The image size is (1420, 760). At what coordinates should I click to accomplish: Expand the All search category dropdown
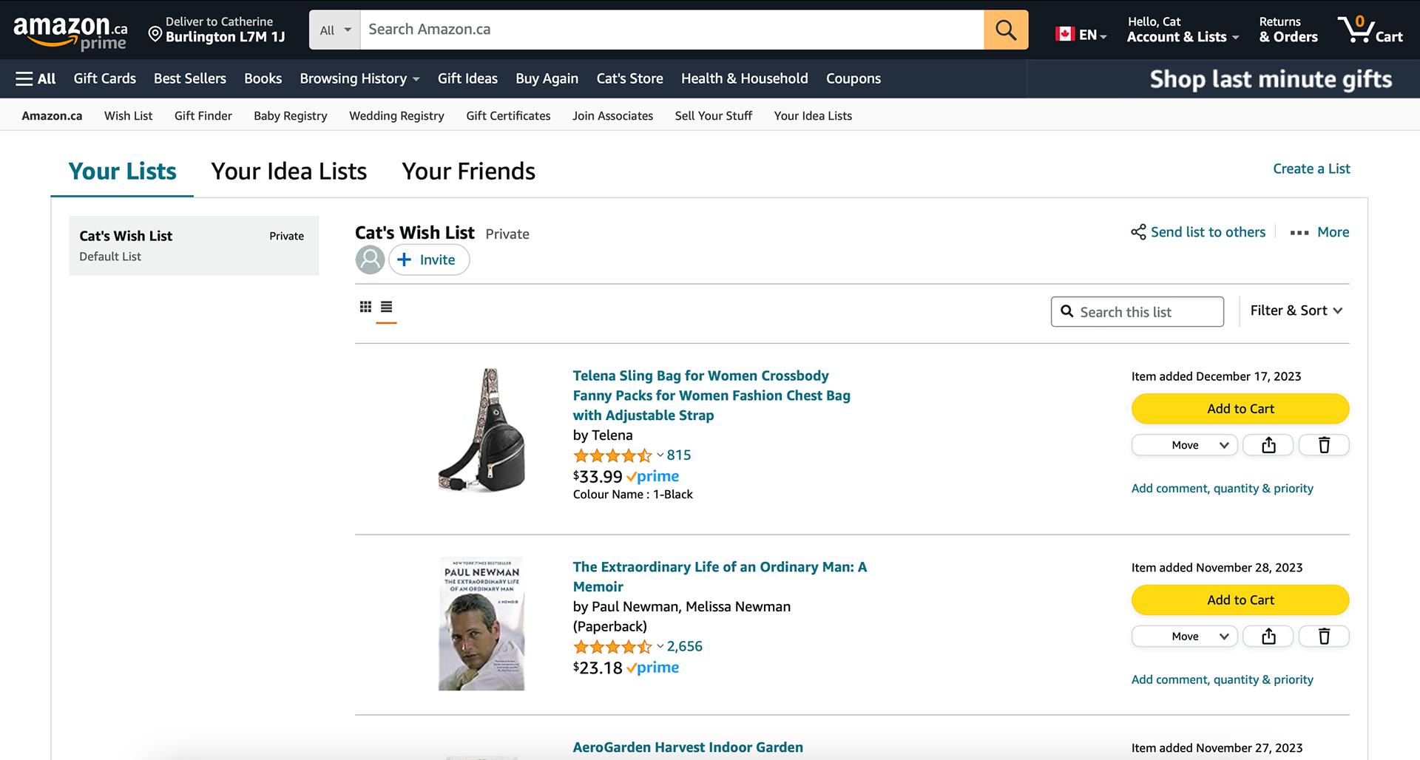pos(335,30)
